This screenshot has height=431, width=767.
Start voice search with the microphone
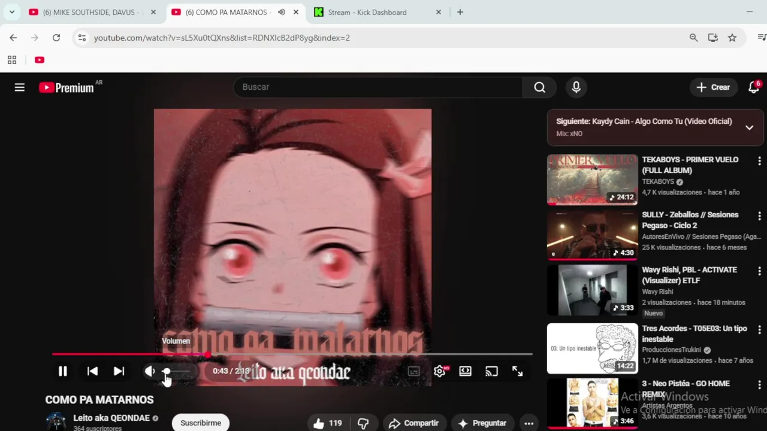[576, 87]
